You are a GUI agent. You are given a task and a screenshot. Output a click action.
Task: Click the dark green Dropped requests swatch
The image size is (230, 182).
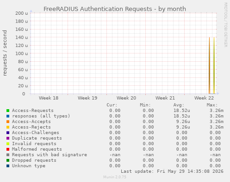pos(8,160)
